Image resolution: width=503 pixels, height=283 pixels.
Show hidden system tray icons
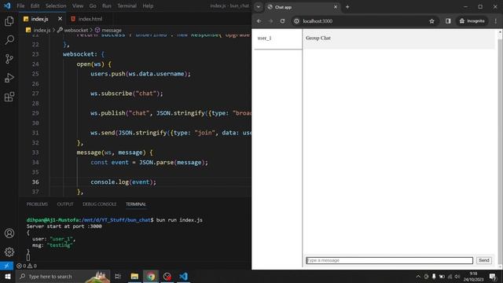pos(418,276)
